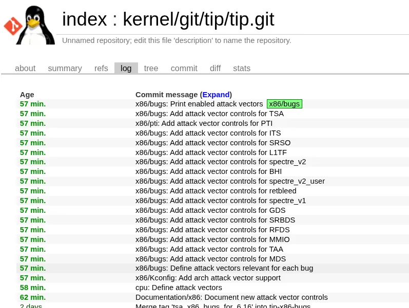409x308 pixels.
Task: Open Documentation/x86 attack vector controls commit
Action: pyautogui.click(x=231, y=297)
